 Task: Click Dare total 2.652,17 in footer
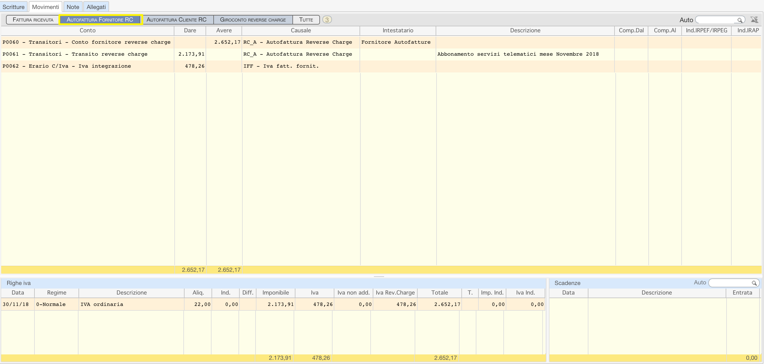tap(193, 270)
